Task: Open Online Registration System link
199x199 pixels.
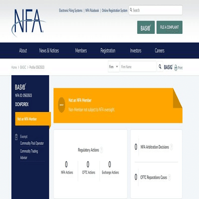Action: (114, 11)
